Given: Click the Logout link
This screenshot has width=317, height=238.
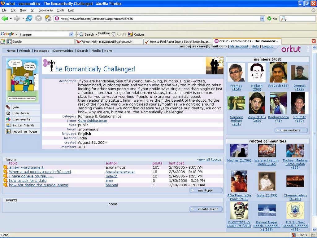Looking at the screenshot, I should (267, 46).
